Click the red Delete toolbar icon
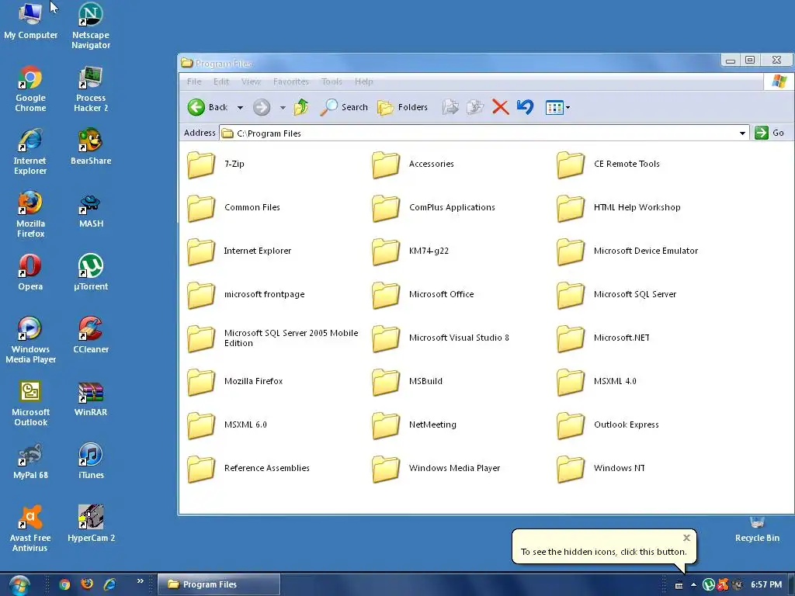Screen dimensions: 795x596 pyautogui.click(x=501, y=107)
